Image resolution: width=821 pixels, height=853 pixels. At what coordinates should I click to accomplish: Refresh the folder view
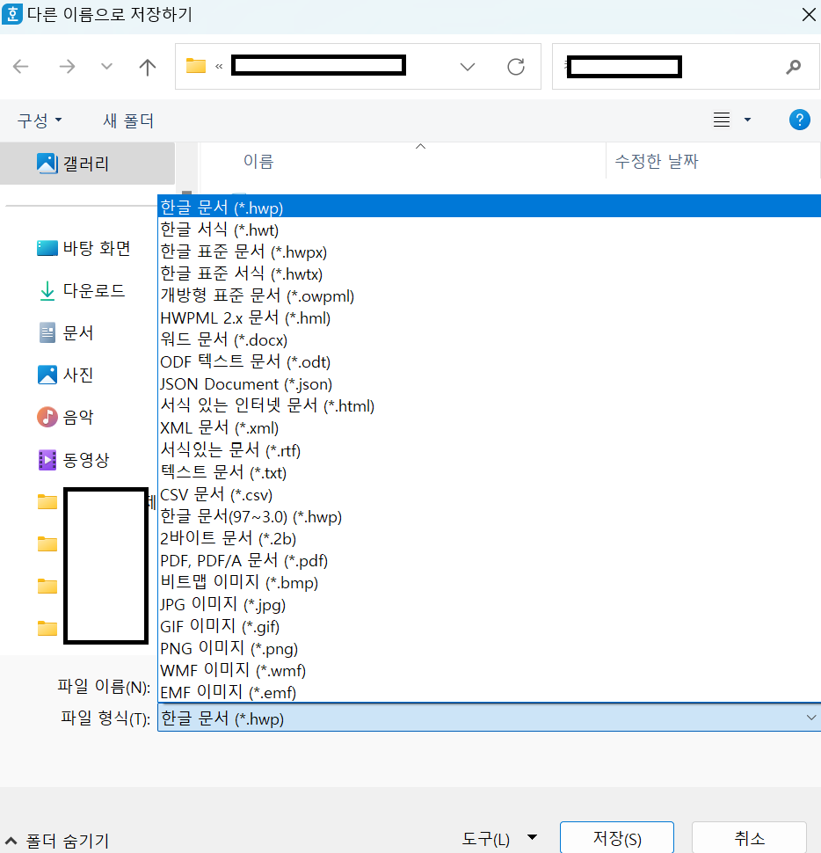(x=516, y=66)
